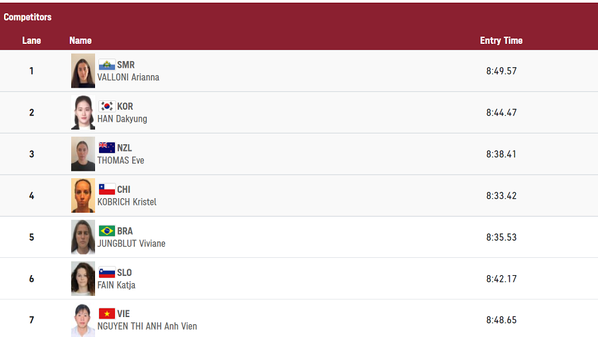Click the New Zealand flag icon
598x337 pixels.
(107, 148)
